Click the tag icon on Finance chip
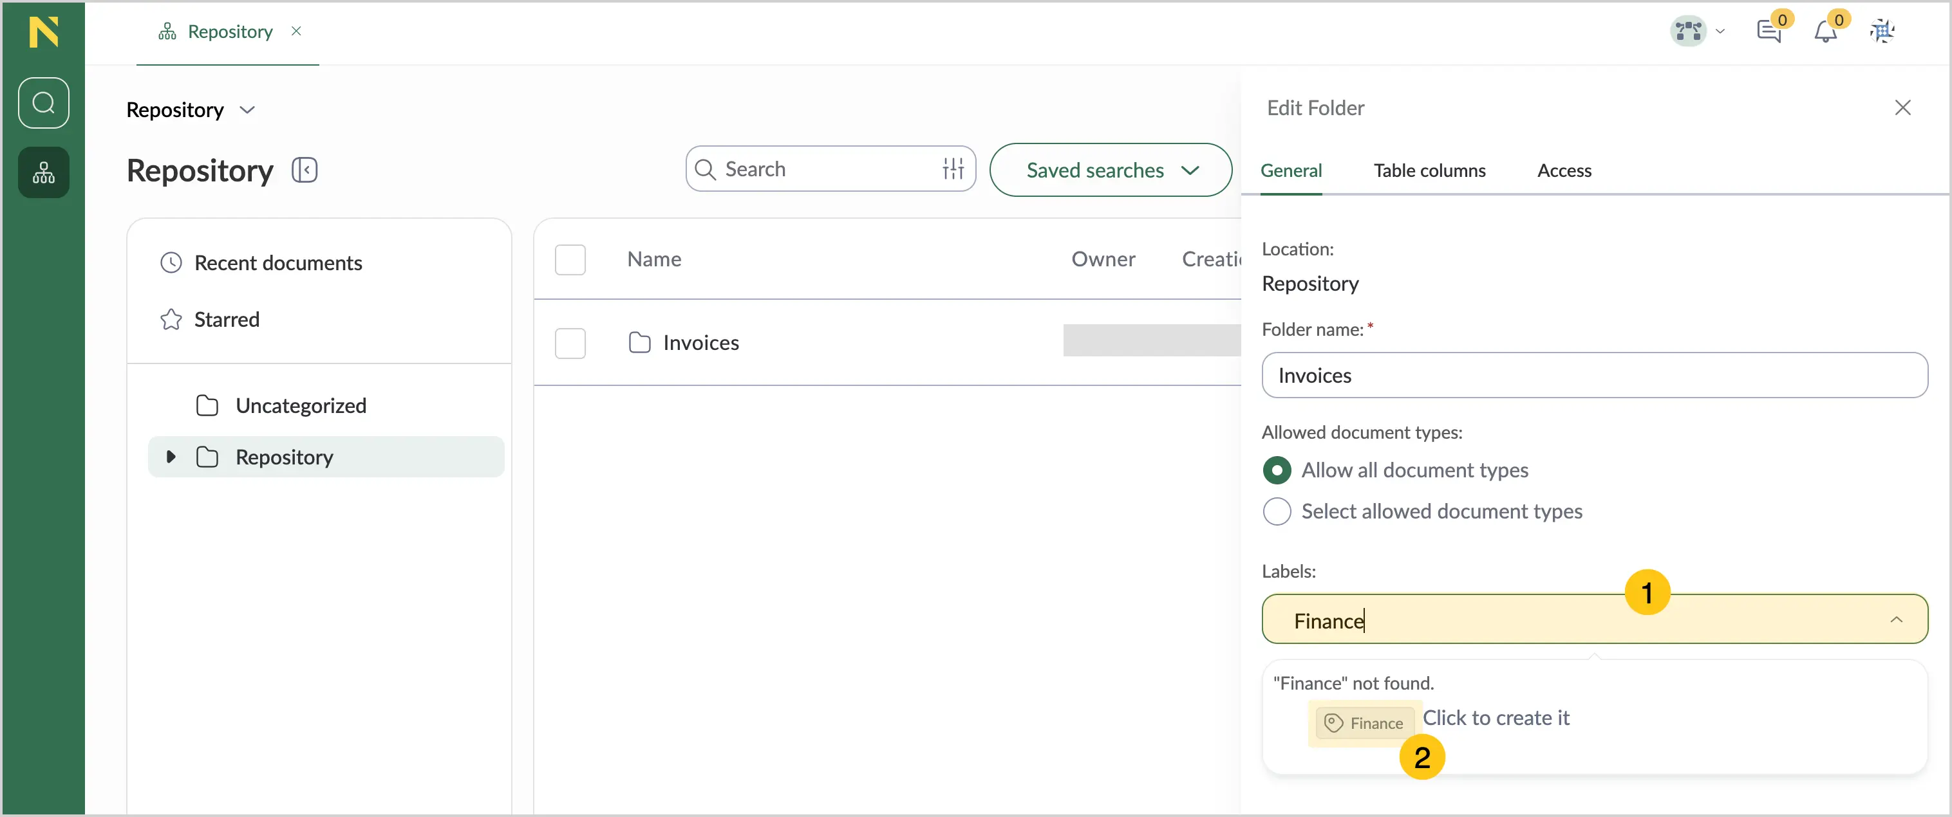 click(x=1333, y=723)
